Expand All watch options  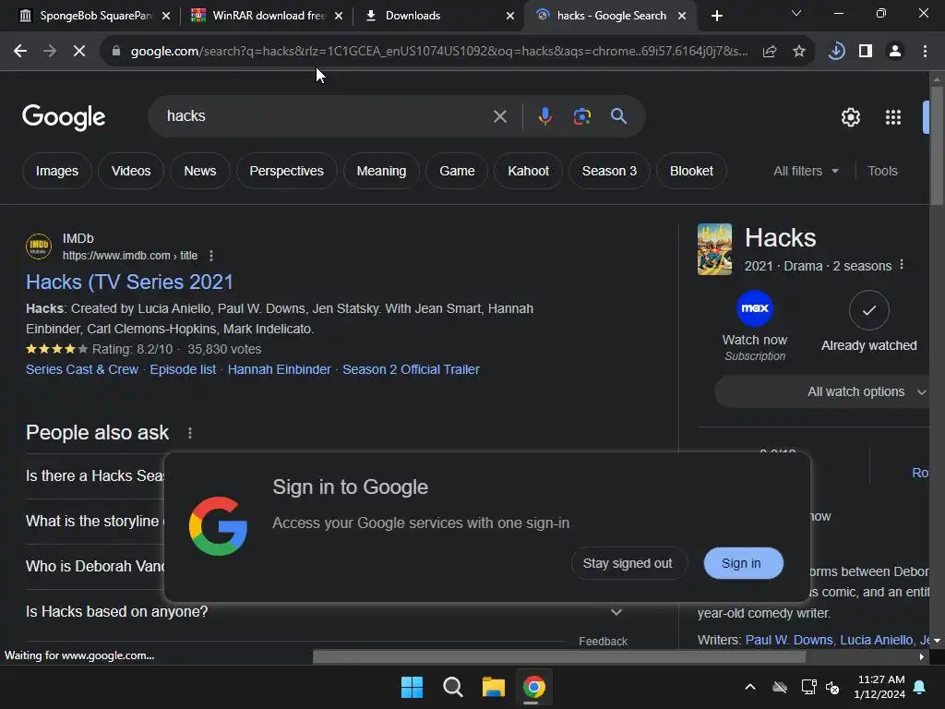tap(824, 391)
